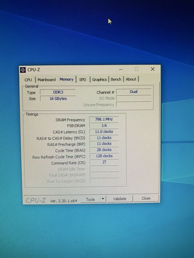This screenshot has width=194, height=258.
Task: Click the CPU-Z title bar text
Action: point(34,70)
